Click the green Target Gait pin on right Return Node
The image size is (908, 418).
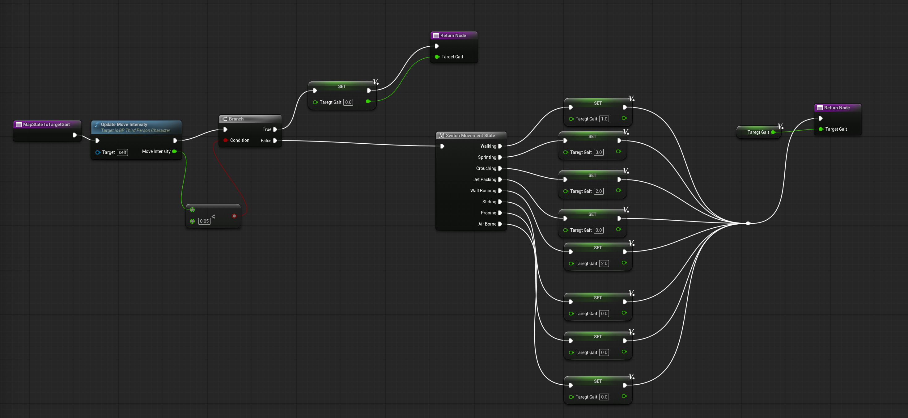click(x=821, y=129)
